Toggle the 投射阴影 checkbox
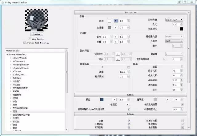The image size is (197, 136). (183, 127)
